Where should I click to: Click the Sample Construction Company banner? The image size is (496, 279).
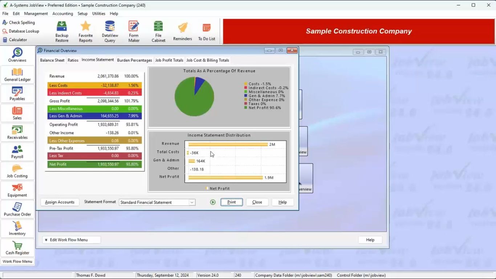pos(359,31)
